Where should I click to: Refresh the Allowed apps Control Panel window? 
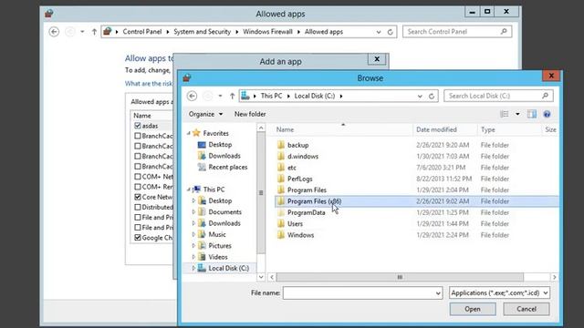(x=390, y=32)
